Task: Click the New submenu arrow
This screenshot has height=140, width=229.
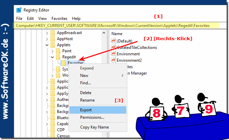Action: (122, 76)
